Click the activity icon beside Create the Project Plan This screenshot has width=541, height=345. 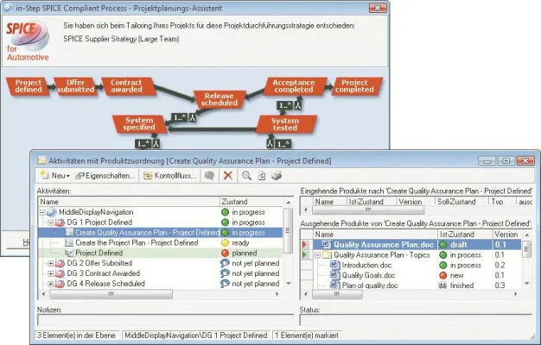[69, 242]
